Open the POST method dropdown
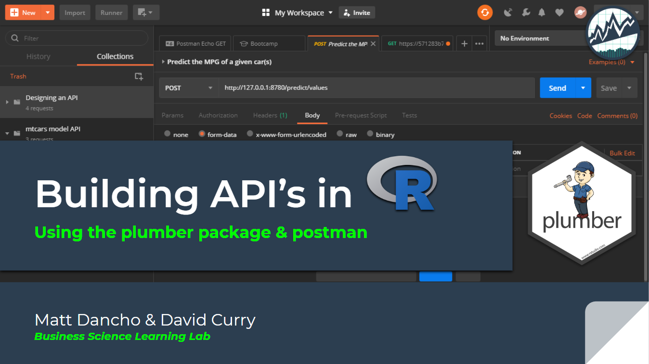This screenshot has height=364, width=649. pyautogui.click(x=189, y=88)
